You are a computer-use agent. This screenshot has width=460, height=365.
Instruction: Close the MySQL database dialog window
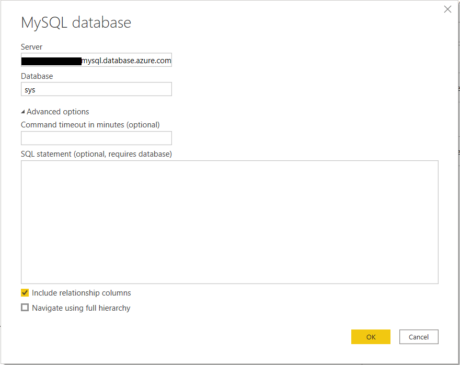[x=447, y=9]
